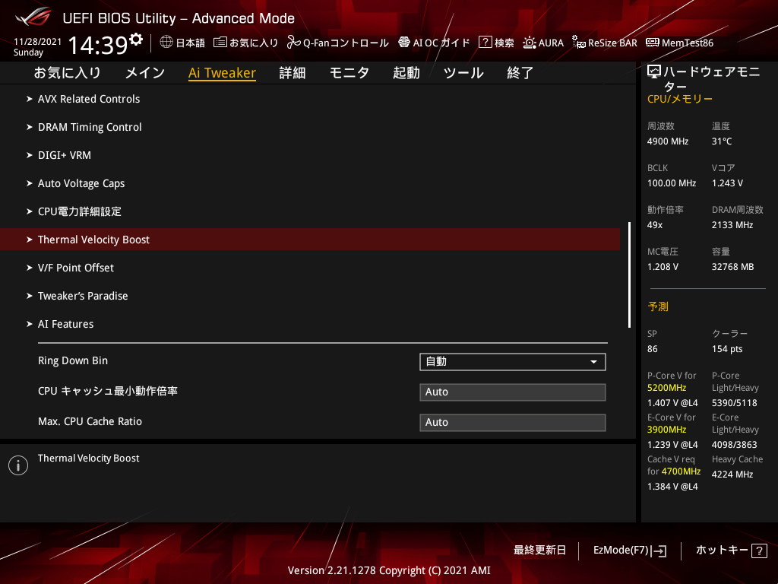Click the hardware monitor icon

pyautogui.click(x=654, y=72)
